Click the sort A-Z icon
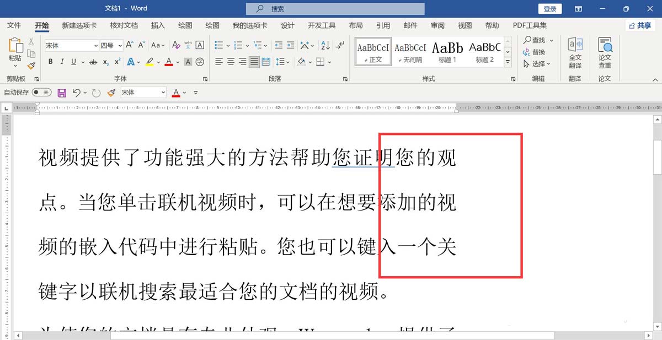This screenshot has width=662, height=340. click(x=325, y=45)
